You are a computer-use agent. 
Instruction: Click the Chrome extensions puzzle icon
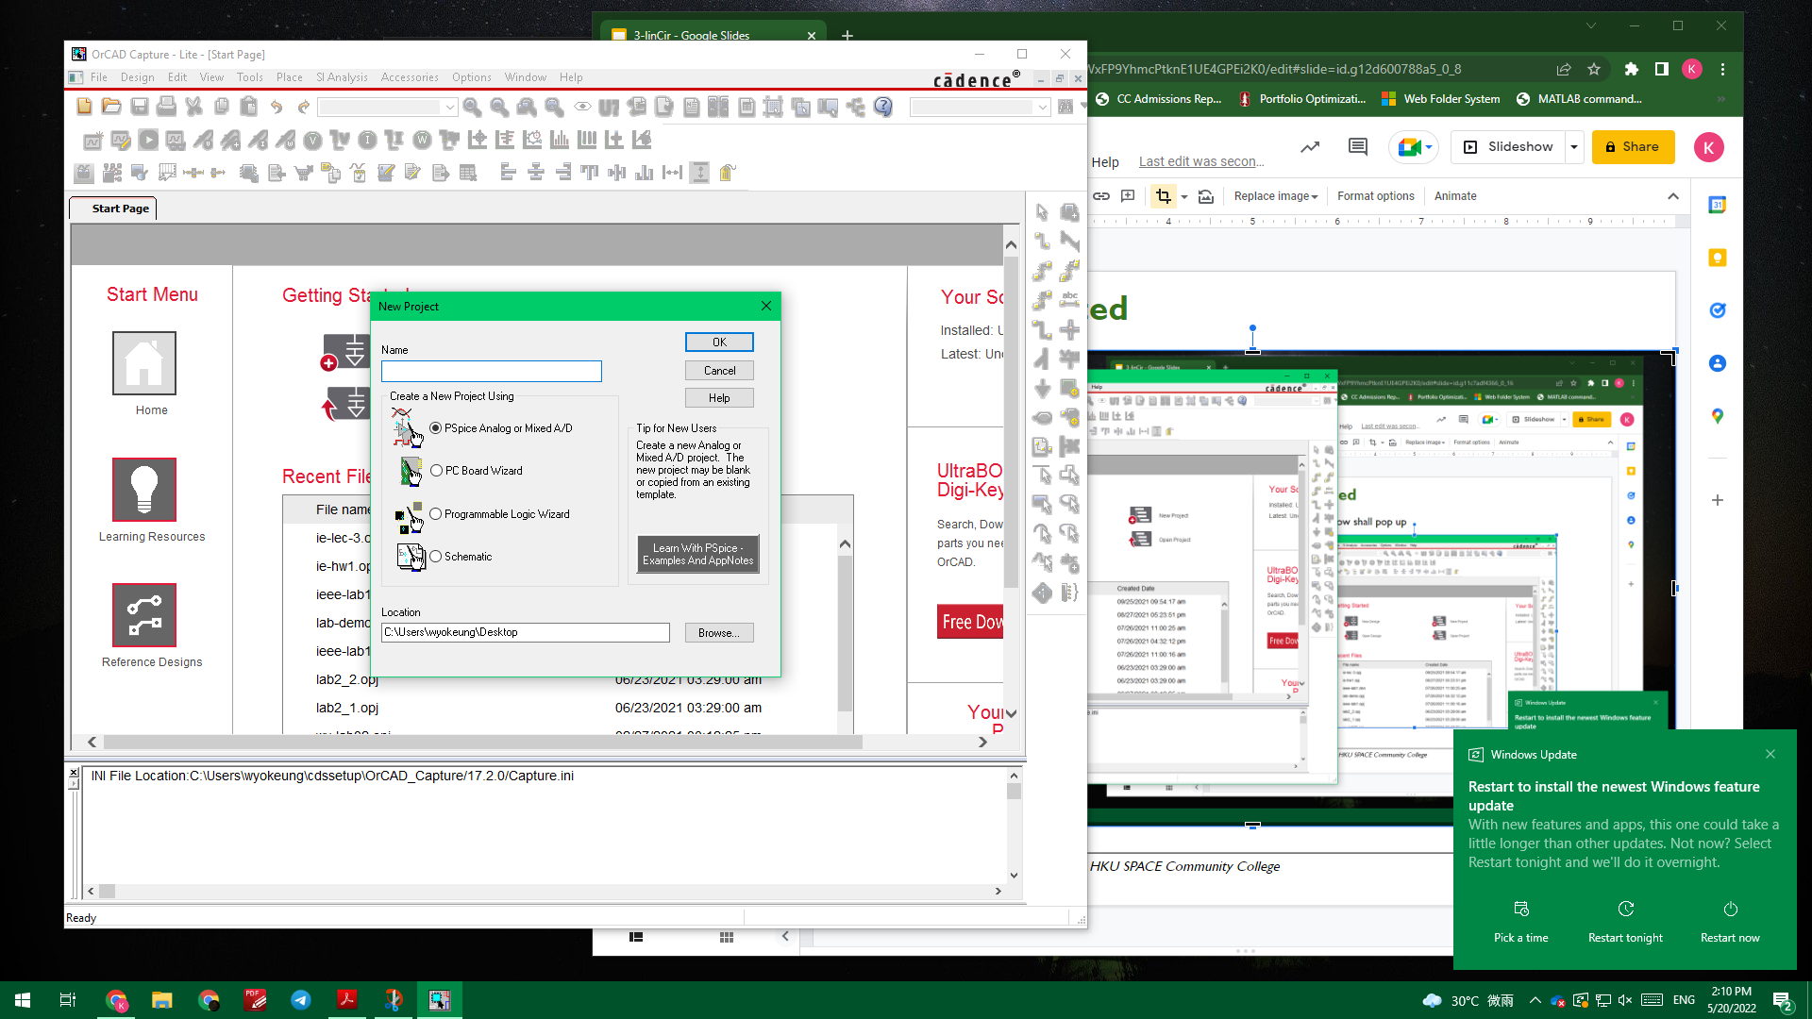click(1632, 69)
